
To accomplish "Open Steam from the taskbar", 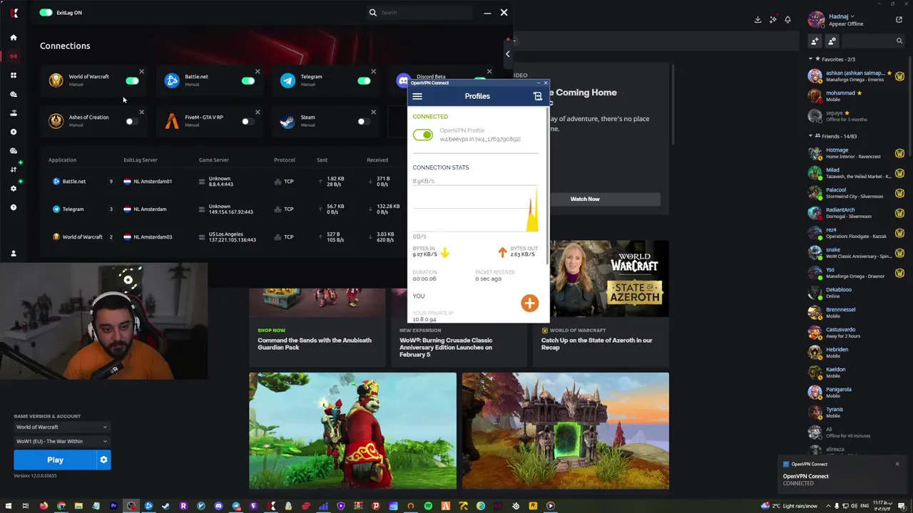I will pyautogui.click(x=166, y=506).
